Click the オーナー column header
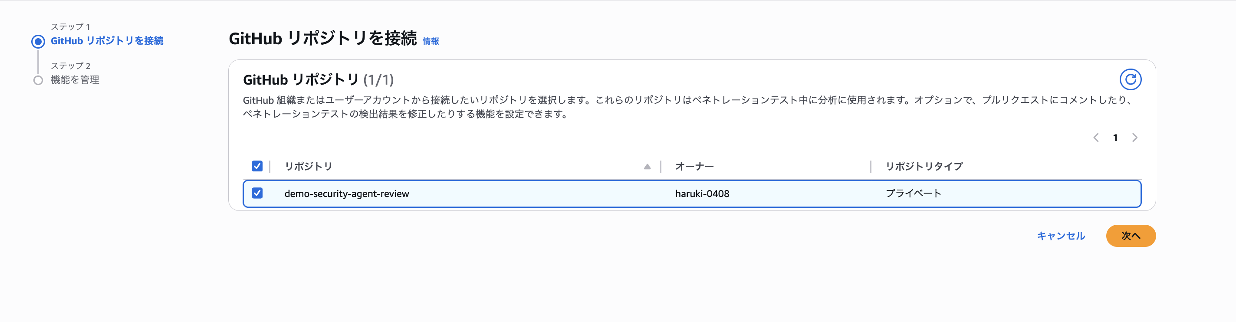 click(x=694, y=167)
